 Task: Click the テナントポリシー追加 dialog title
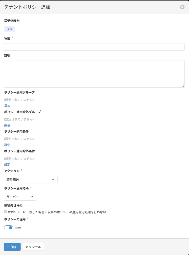coord(27,7)
